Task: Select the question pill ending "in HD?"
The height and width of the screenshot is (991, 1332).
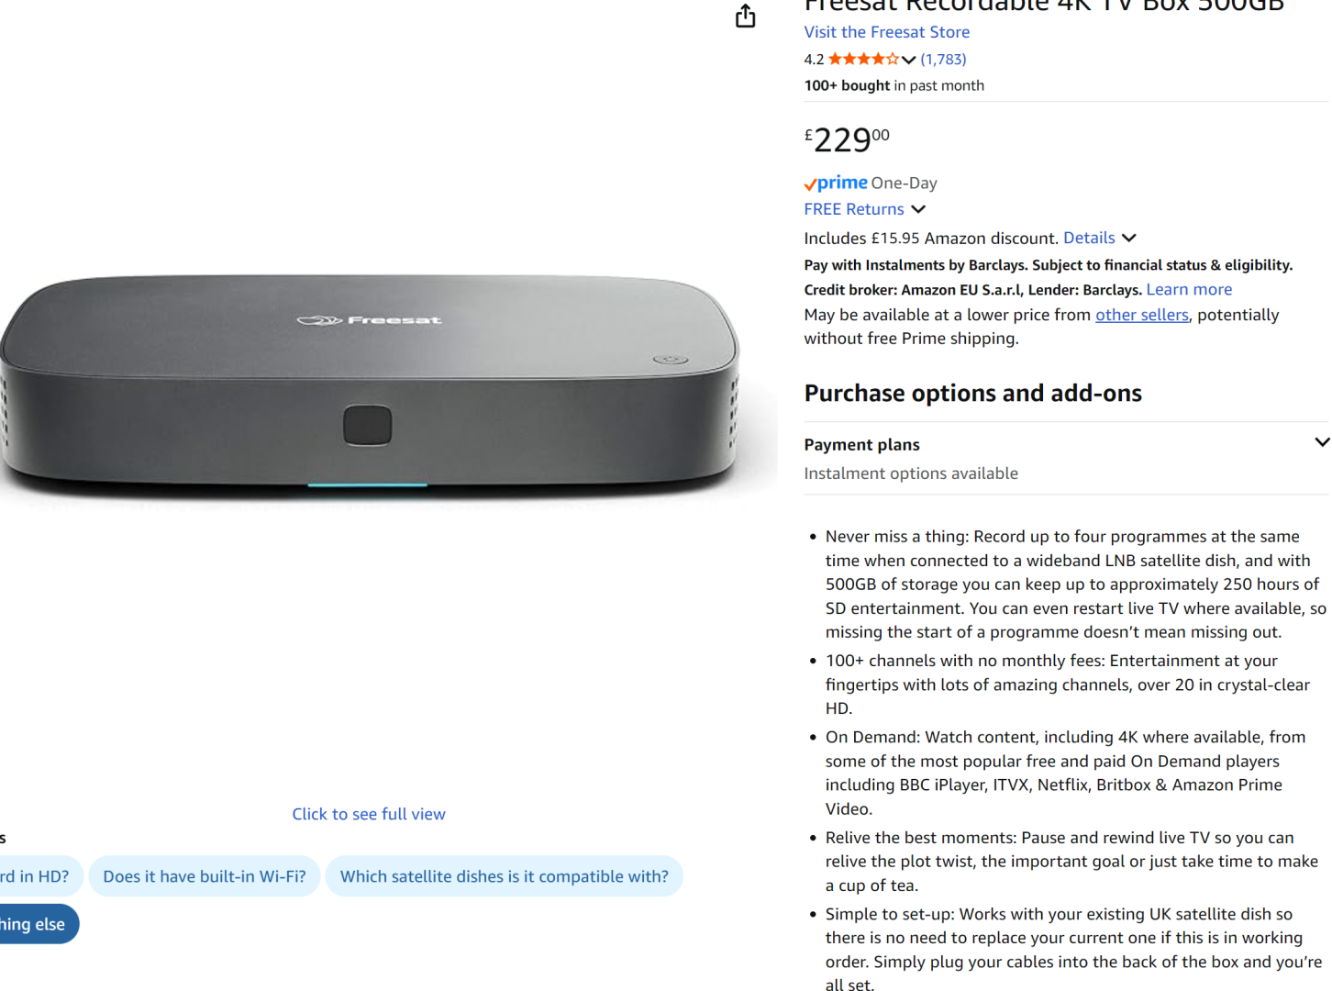Action: pos(37,876)
